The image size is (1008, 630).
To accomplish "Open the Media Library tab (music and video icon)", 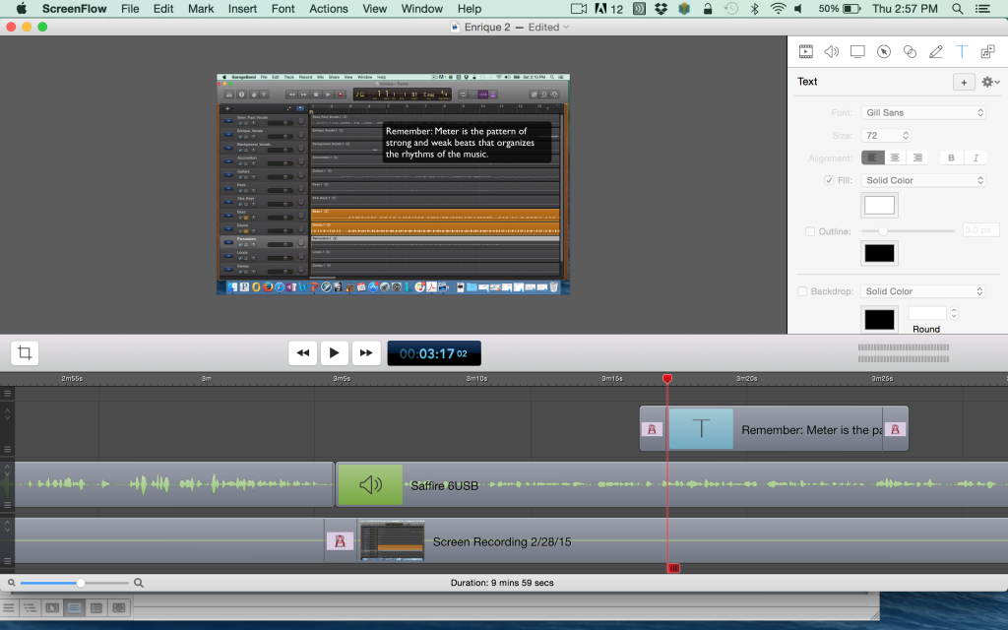I will pyautogui.click(x=987, y=51).
